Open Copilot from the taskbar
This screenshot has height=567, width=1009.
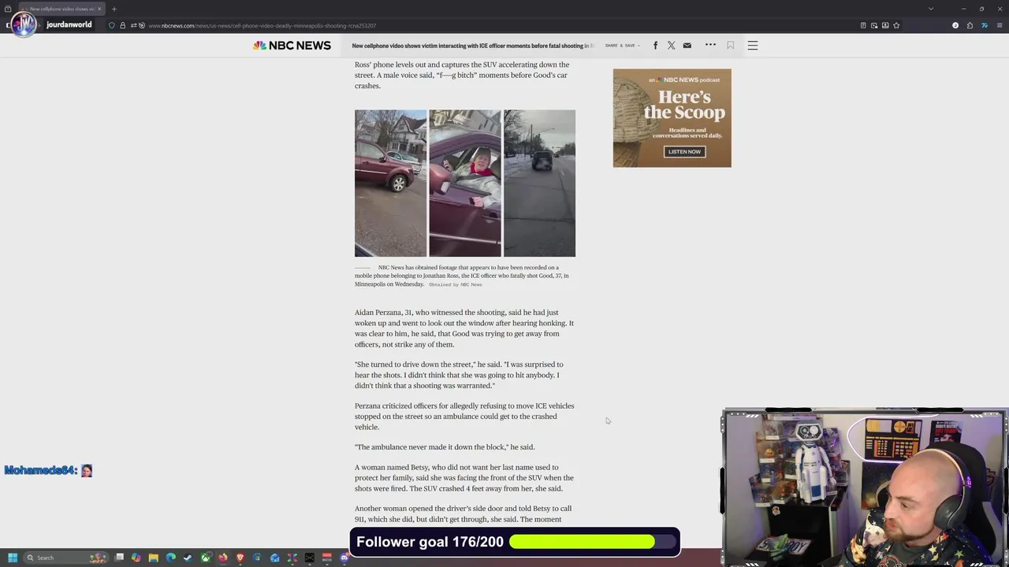click(x=136, y=558)
